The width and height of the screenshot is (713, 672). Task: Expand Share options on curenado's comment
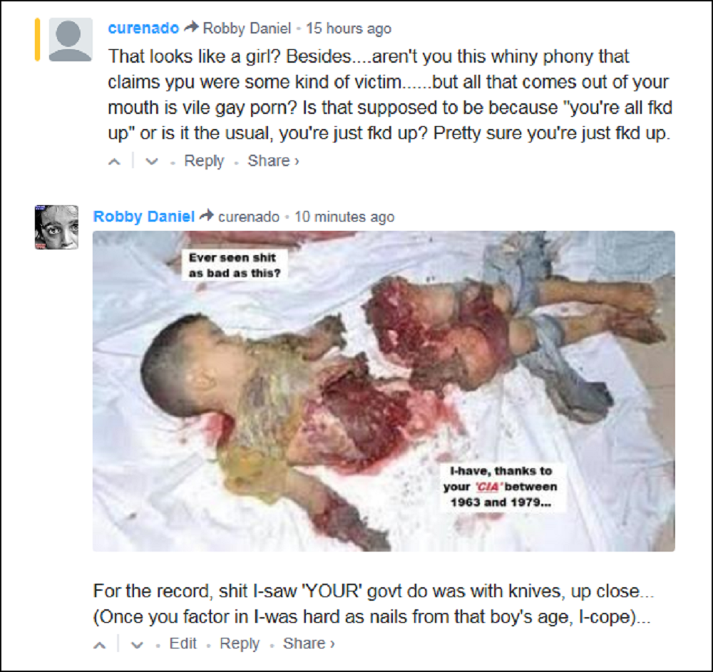(273, 161)
